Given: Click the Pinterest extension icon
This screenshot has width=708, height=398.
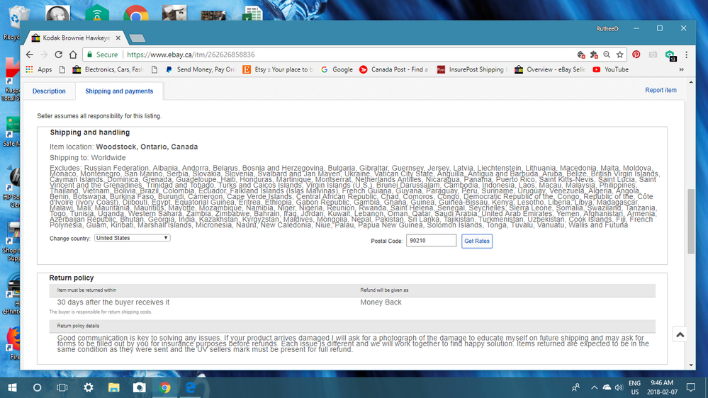Looking at the screenshot, I should [x=636, y=55].
